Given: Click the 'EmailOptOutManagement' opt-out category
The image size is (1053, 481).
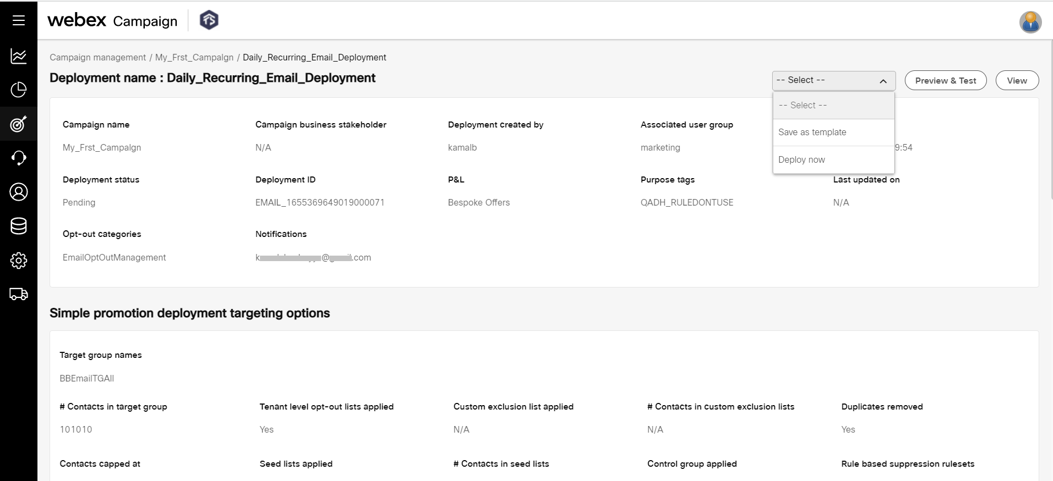Looking at the screenshot, I should pos(114,257).
